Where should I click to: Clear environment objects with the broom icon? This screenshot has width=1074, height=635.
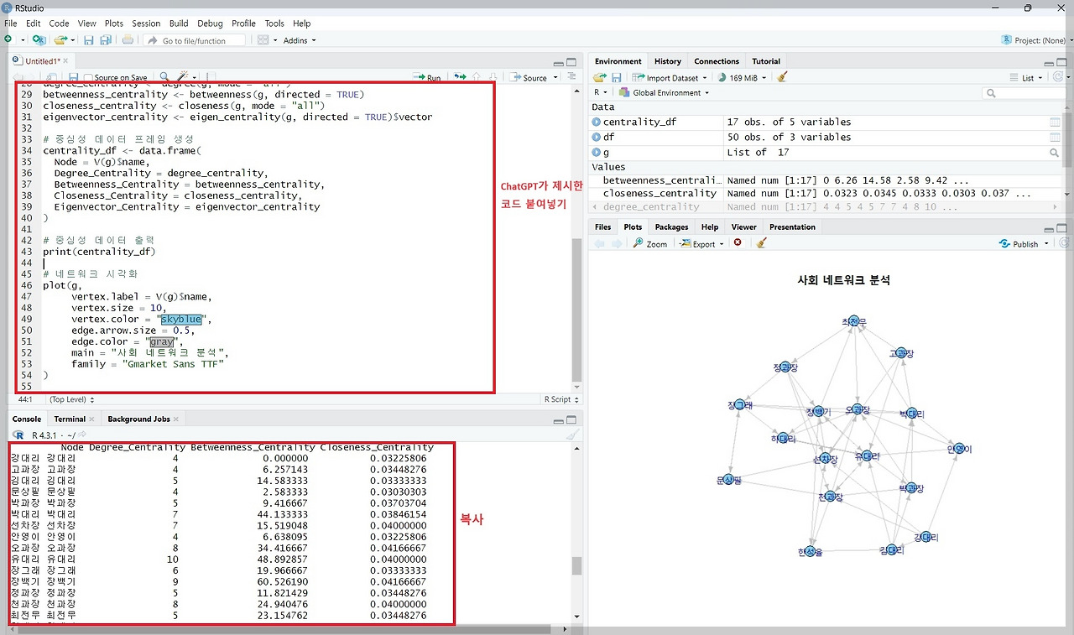pos(783,77)
